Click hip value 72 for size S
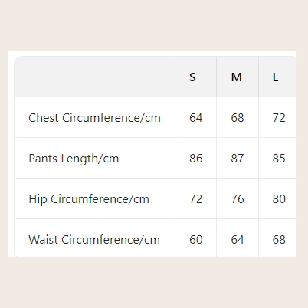This screenshot has height=308, width=308. click(x=196, y=199)
